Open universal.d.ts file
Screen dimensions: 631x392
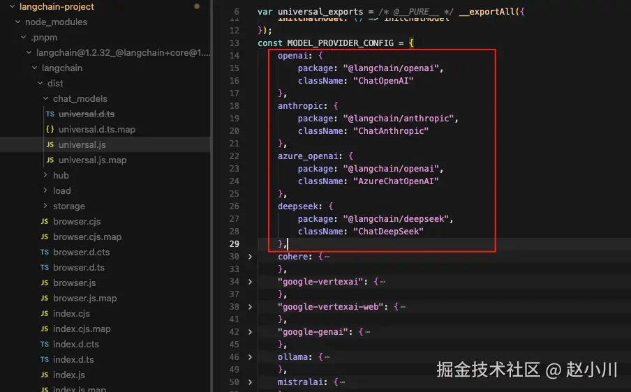(87, 114)
